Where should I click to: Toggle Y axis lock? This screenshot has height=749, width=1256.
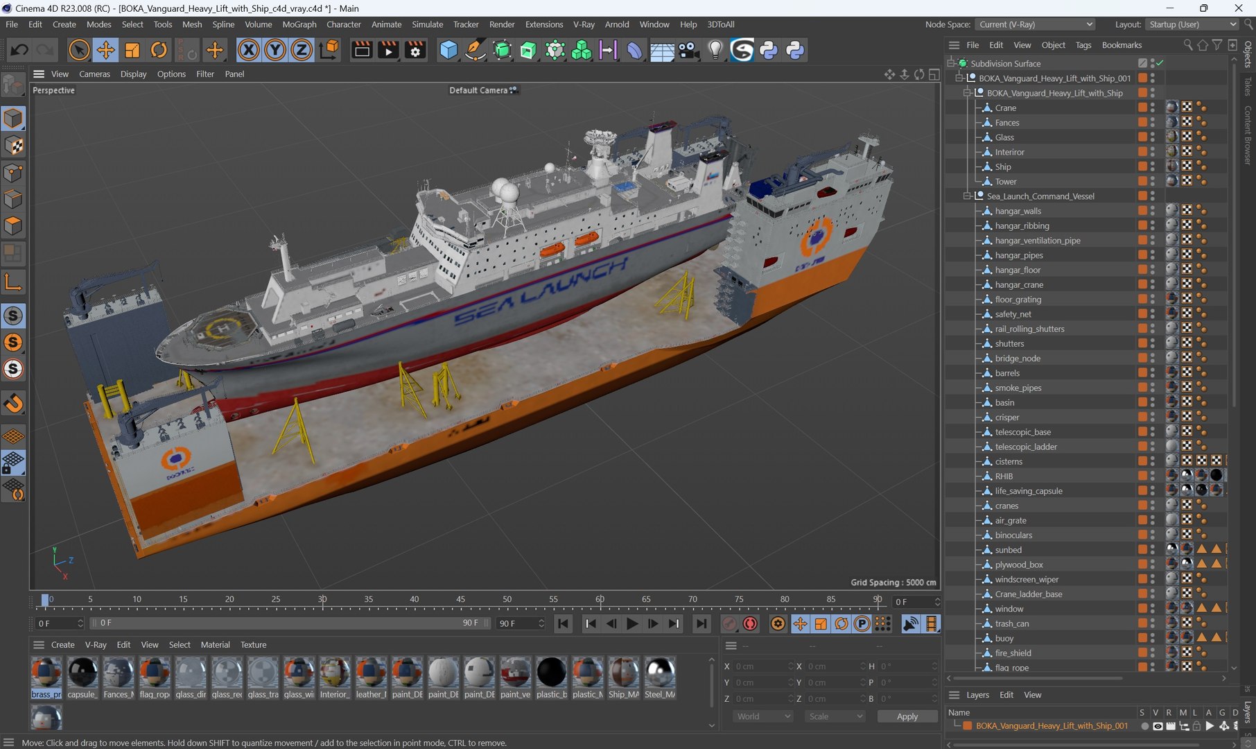275,50
